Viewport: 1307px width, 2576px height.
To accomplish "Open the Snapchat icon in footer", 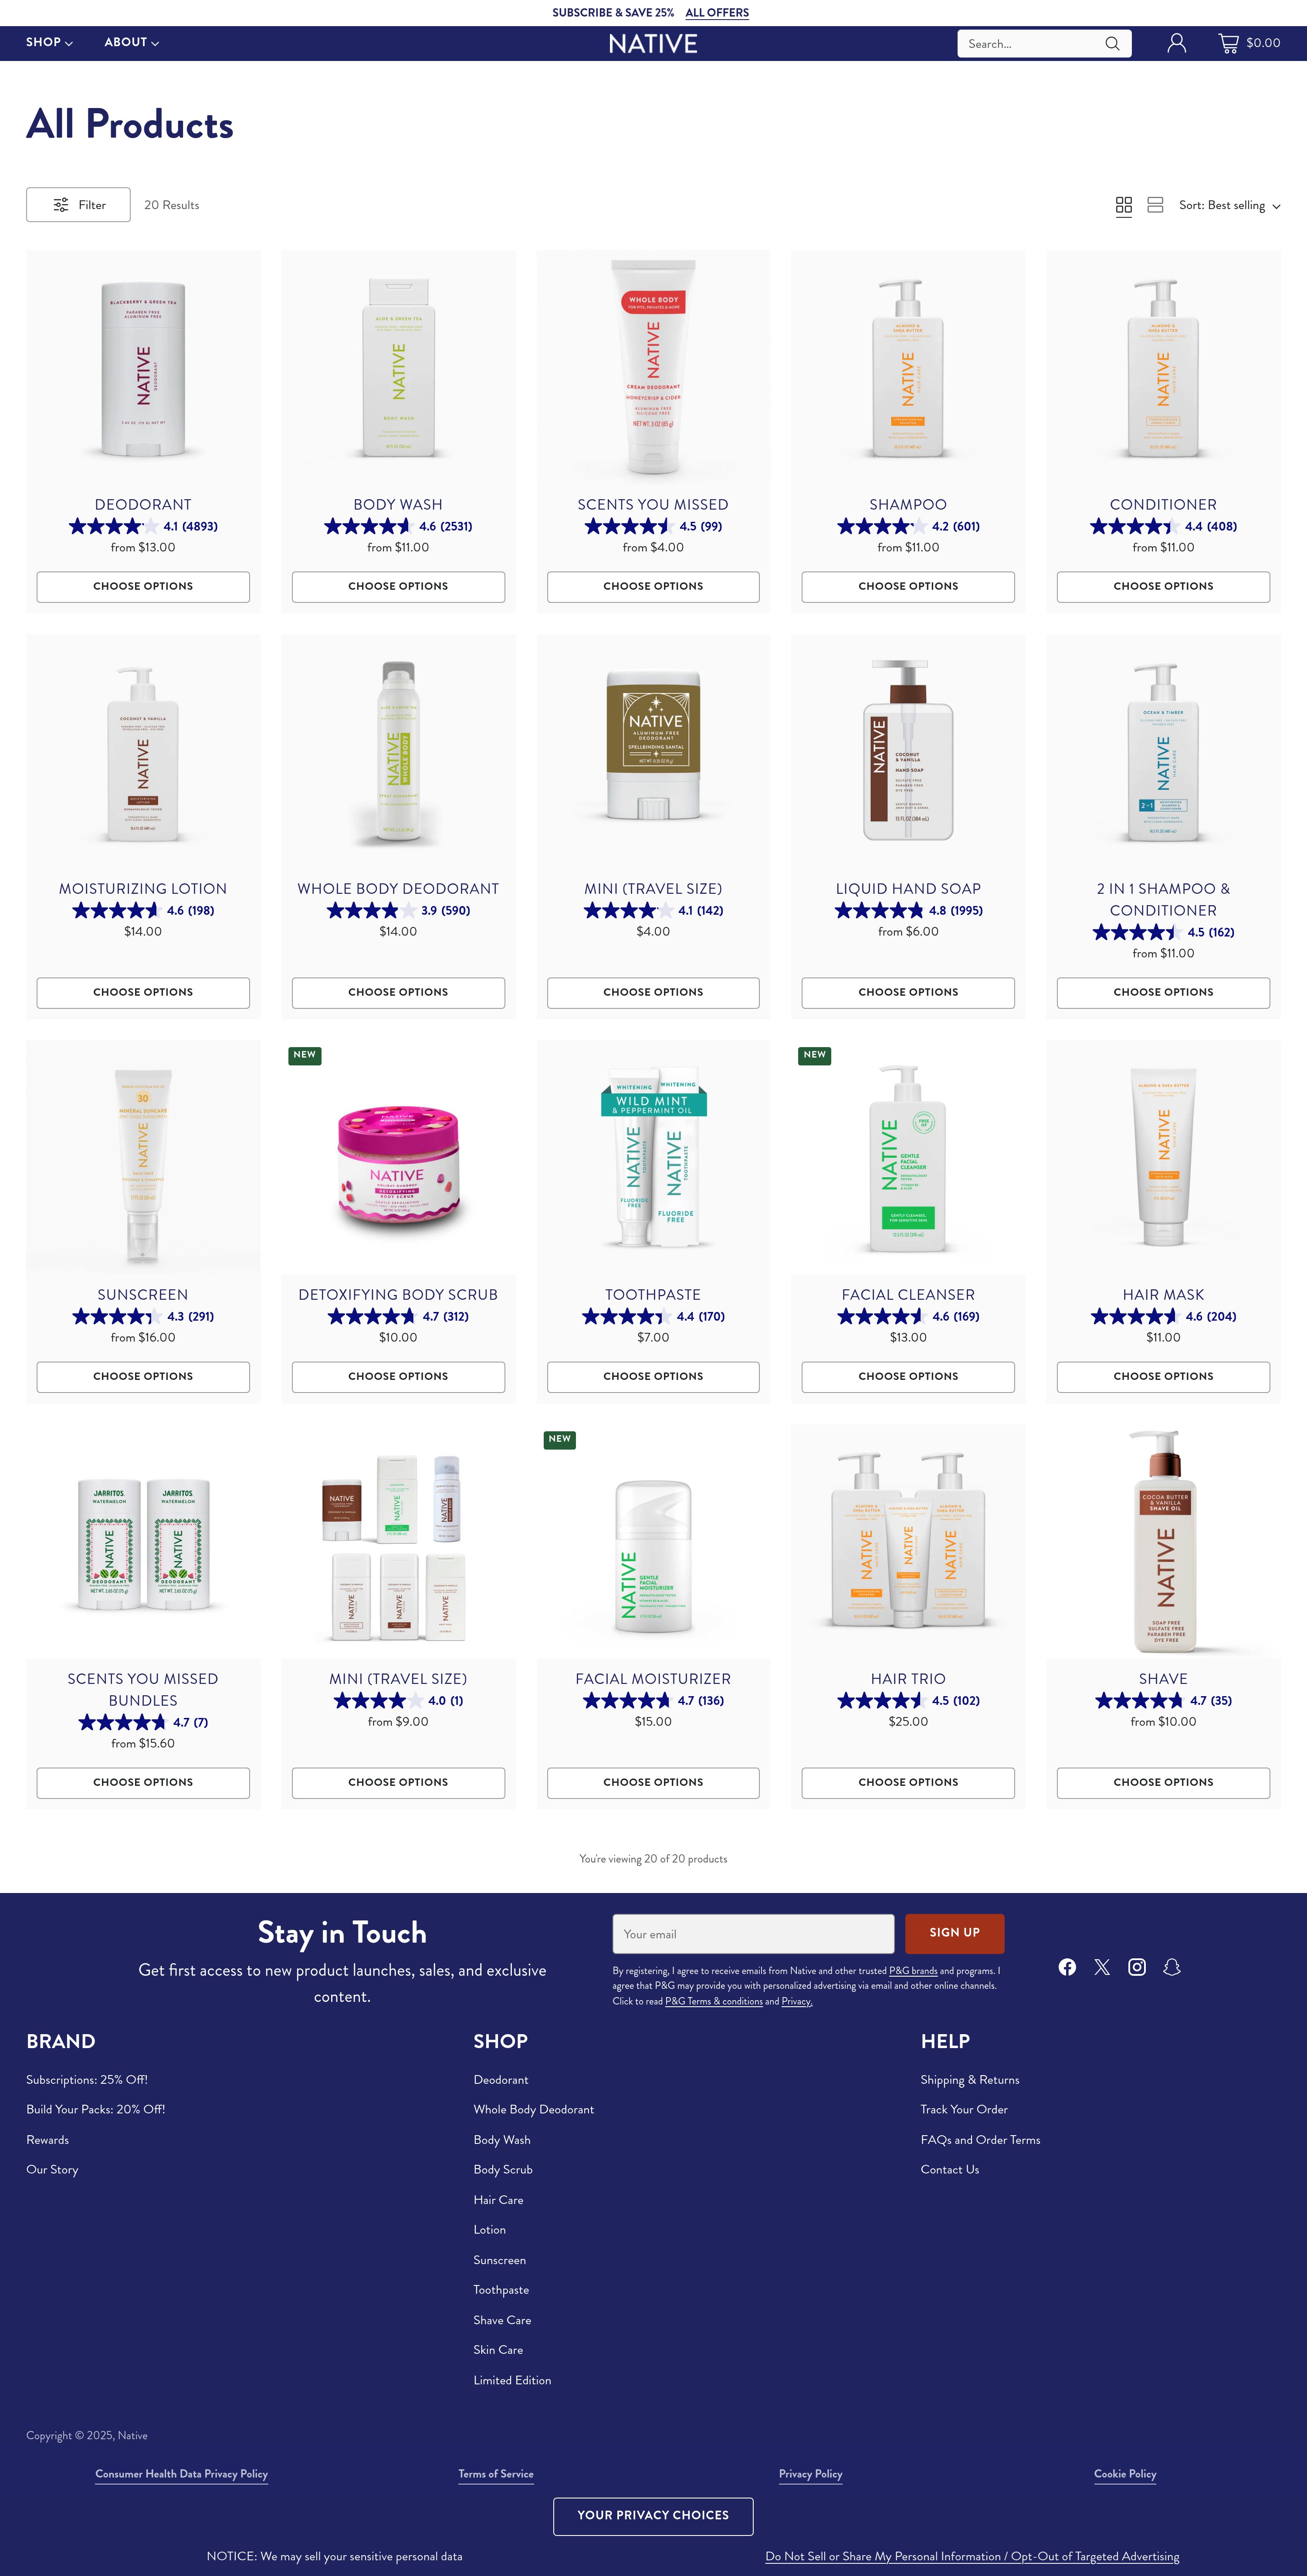I will pyautogui.click(x=1172, y=1967).
